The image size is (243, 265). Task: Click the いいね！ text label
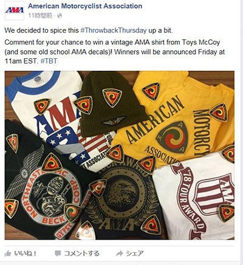(x=26, y=253)
